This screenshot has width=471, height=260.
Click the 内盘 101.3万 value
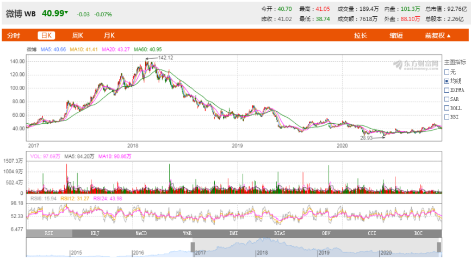coord(410,9)
